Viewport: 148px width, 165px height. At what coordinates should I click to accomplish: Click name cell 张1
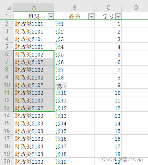coord(74,24)
